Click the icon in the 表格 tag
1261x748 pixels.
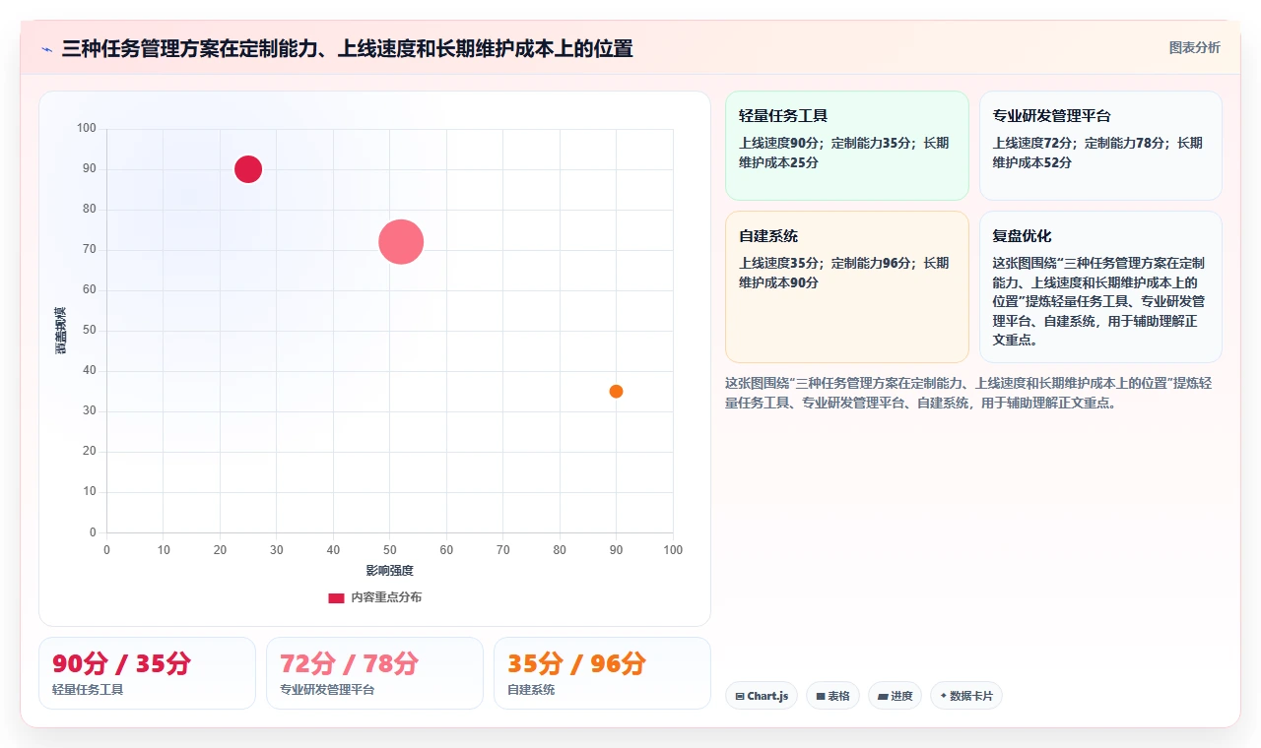pos(820,696)
